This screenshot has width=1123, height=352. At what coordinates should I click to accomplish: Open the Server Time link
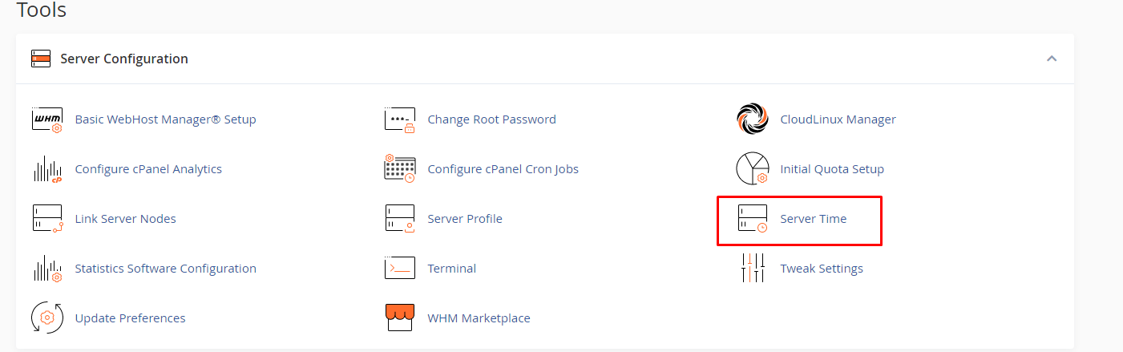[x=813, y=219]
